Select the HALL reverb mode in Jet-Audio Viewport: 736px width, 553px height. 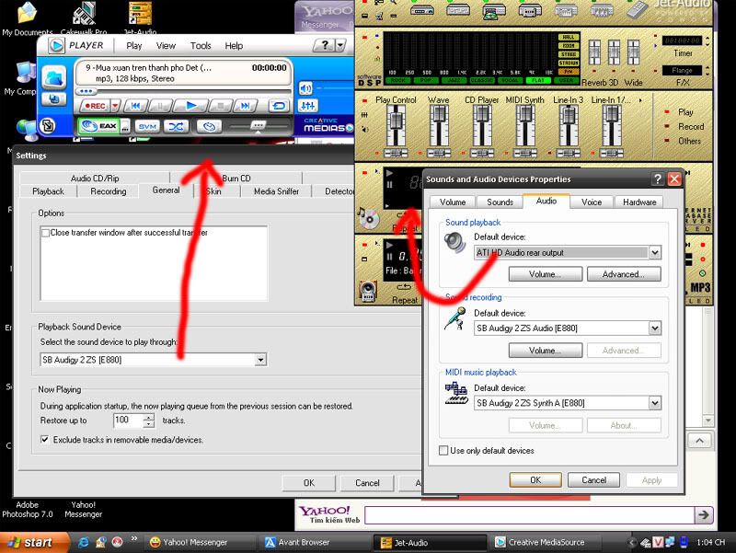tap(569, 37)
